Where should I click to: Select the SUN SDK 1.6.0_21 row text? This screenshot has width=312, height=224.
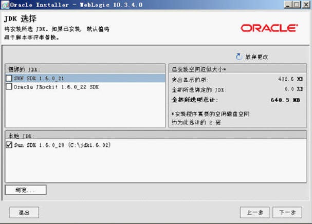pyautogui.click(x=39, y=79)
